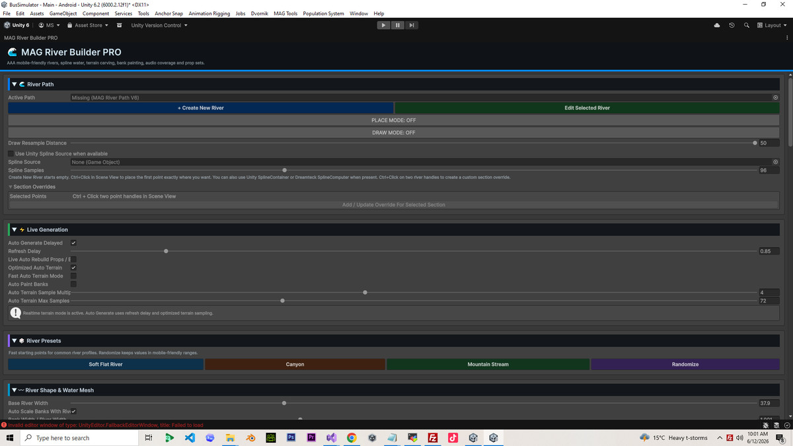
Task: Open Unity Version Control dropdown
Action: pos(159,25)
